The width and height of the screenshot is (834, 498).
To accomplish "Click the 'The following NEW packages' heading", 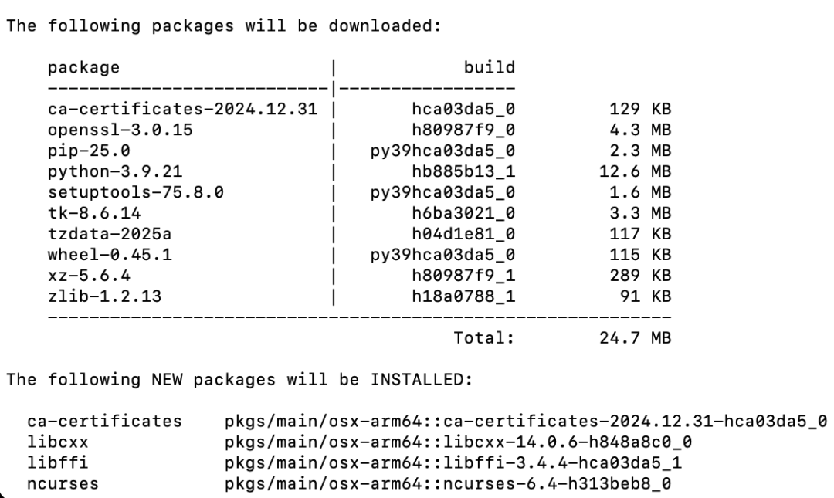I will [239, 379].
